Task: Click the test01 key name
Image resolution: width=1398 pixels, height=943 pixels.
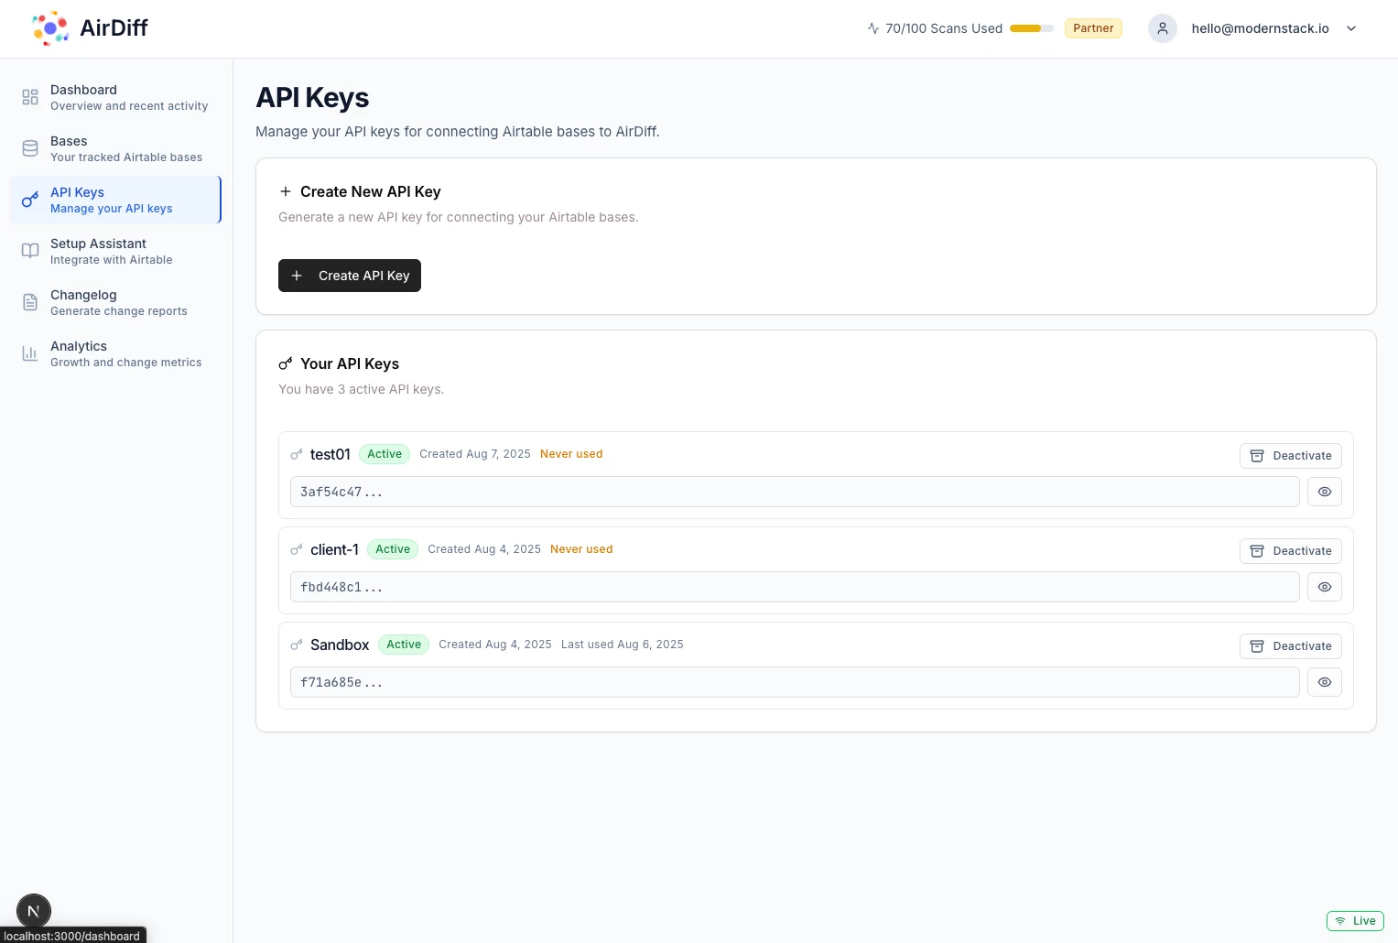Action: 331,454
